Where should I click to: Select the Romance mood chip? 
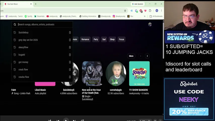click(x=85, y=39)
